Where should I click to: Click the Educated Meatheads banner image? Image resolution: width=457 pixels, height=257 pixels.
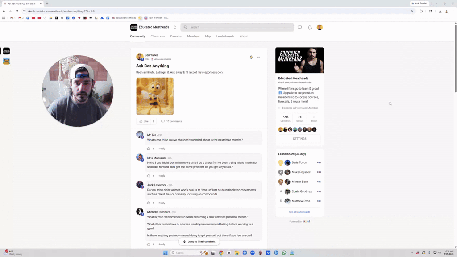[x=299, y=60]
